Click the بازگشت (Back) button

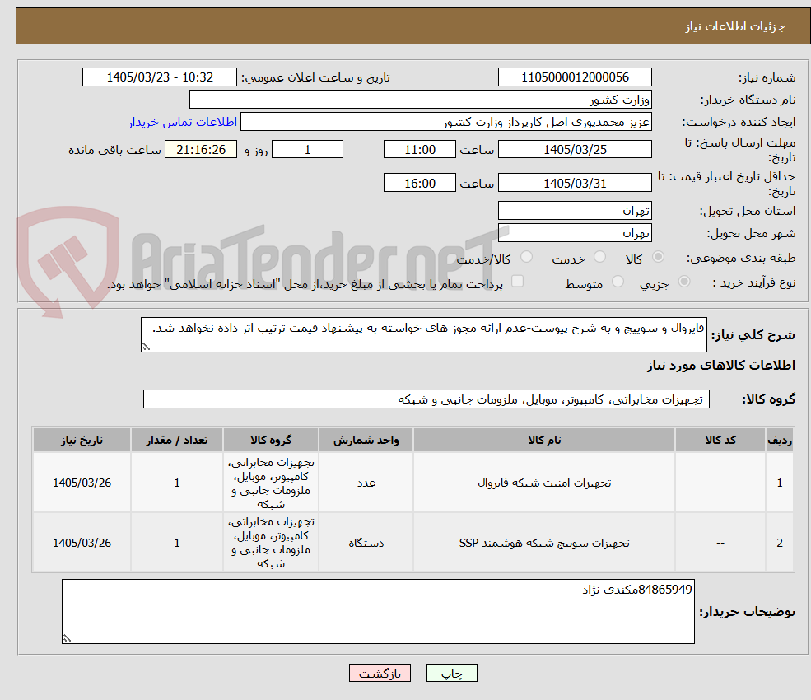380,673
